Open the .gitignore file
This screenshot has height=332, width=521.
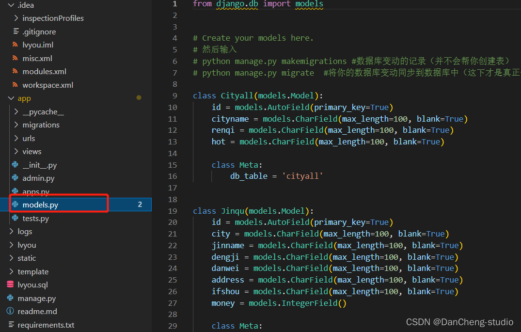click(x=39, y=32)
